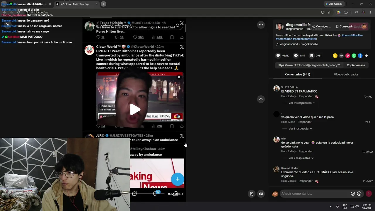Open diegomorillofc's profile avatar
Viewport: 375px width, 211px height.
coord(280,27)
